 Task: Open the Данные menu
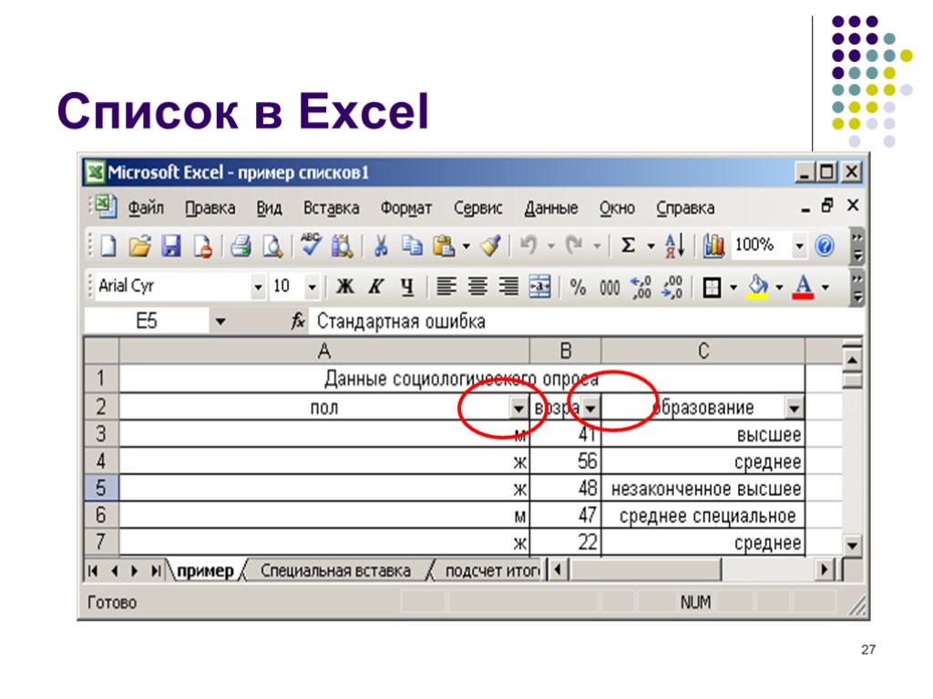pyautogui.click(x=551, y=208)
